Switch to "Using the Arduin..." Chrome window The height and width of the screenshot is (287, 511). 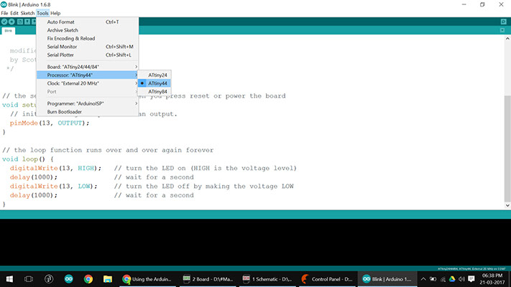pos(147,279)
